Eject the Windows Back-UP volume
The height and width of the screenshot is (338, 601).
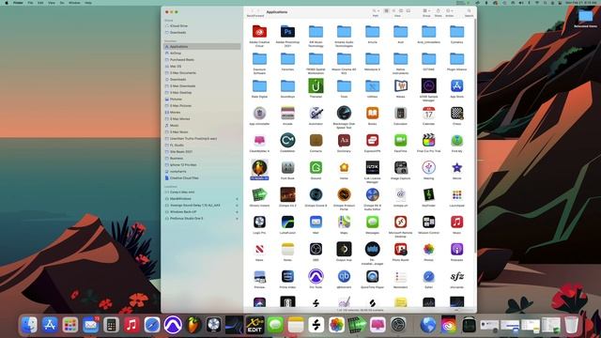(237, 212)
